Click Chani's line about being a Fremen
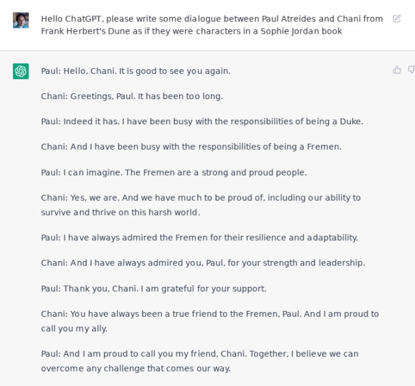The image size is (415, 386). tap(191, 146)
